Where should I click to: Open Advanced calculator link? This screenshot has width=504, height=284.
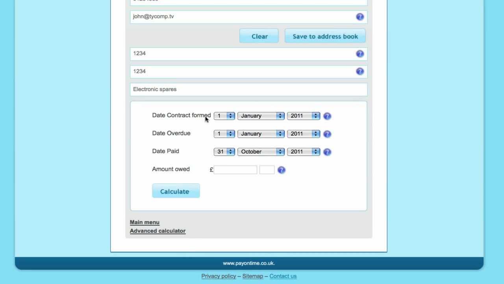pyautogui.click(x=157, y=231)
